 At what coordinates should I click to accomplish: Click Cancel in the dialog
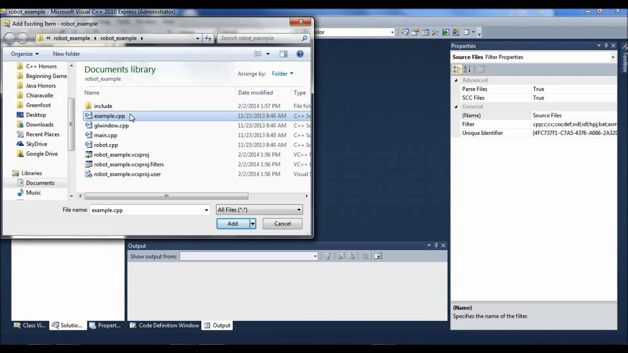click(283, 224)
